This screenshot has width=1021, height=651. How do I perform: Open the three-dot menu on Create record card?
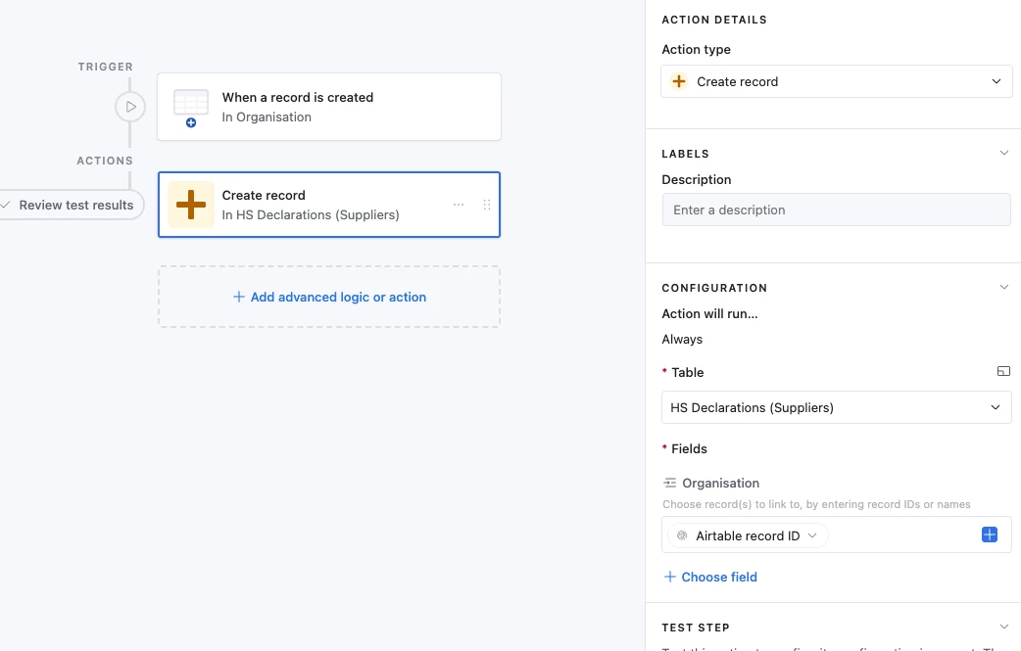pyautogui.click(x=459, y=205)
